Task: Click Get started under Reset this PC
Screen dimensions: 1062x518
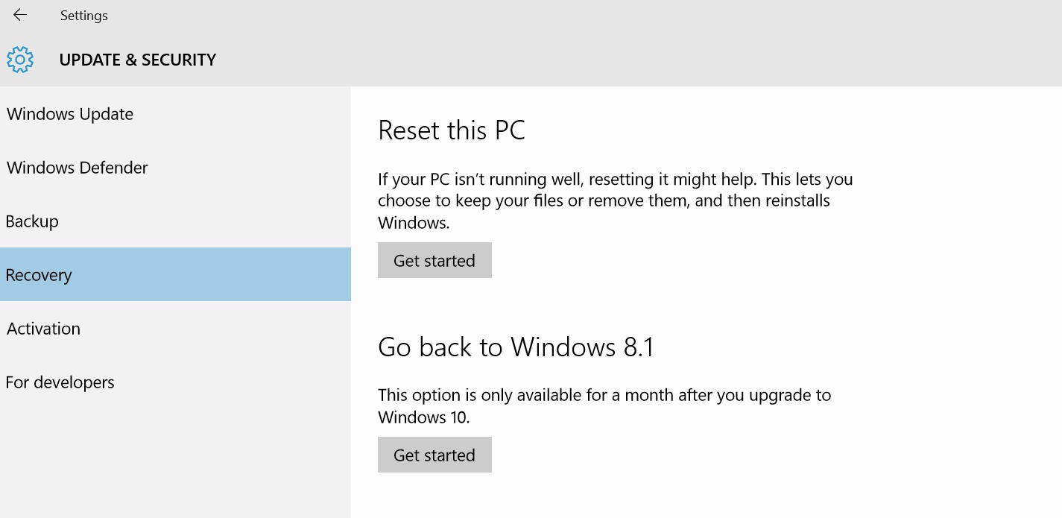Action: [434, 260]
